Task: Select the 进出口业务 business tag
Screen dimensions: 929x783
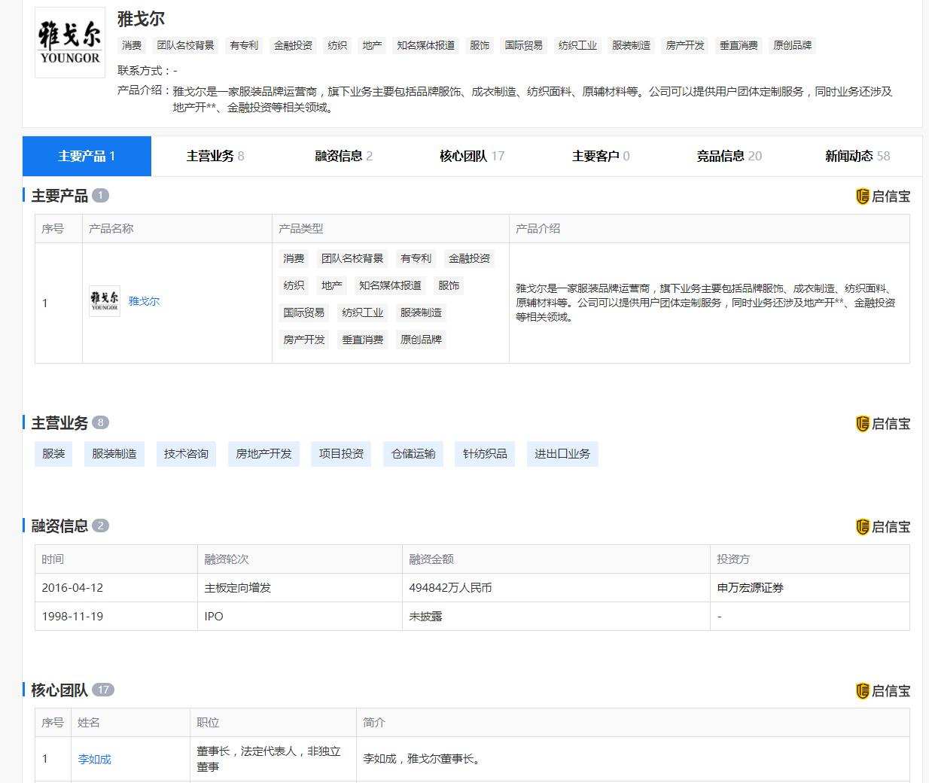Action: [x=562, y=454]
